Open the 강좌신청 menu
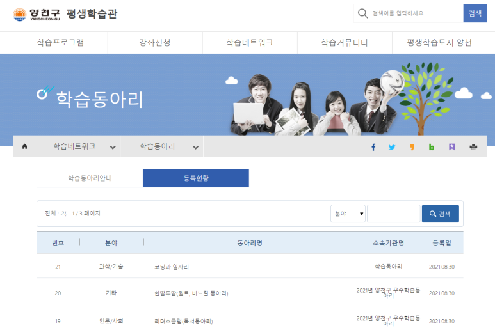 (x=155, y=43)
